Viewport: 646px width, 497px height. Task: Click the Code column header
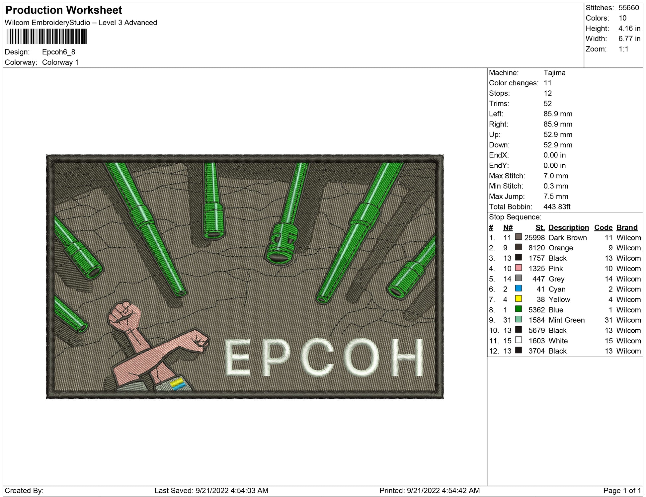coord(603,227)
